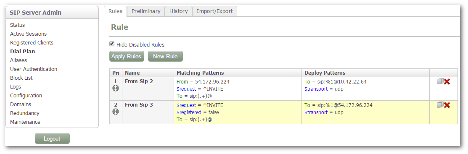The image size is (468, 154).
Task: Open the From Sip 3 rule name
Action: click(x=139, y=105)
